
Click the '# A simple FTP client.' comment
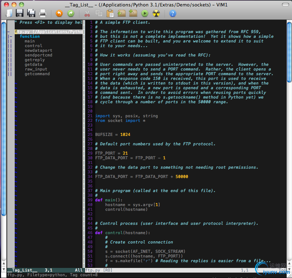(x=122, y=22)
